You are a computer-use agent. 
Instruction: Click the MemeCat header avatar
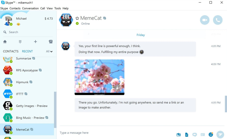[66, 20]
